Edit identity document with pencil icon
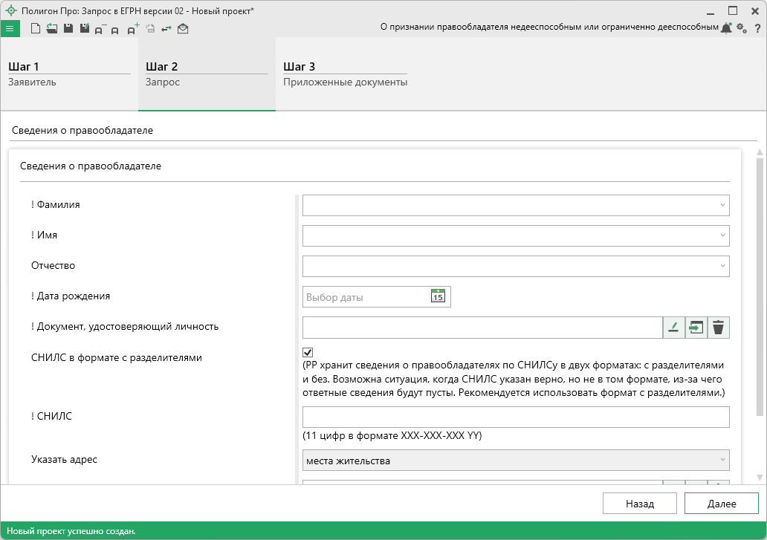This screenshot has height=540, width=767. [673, 328]
